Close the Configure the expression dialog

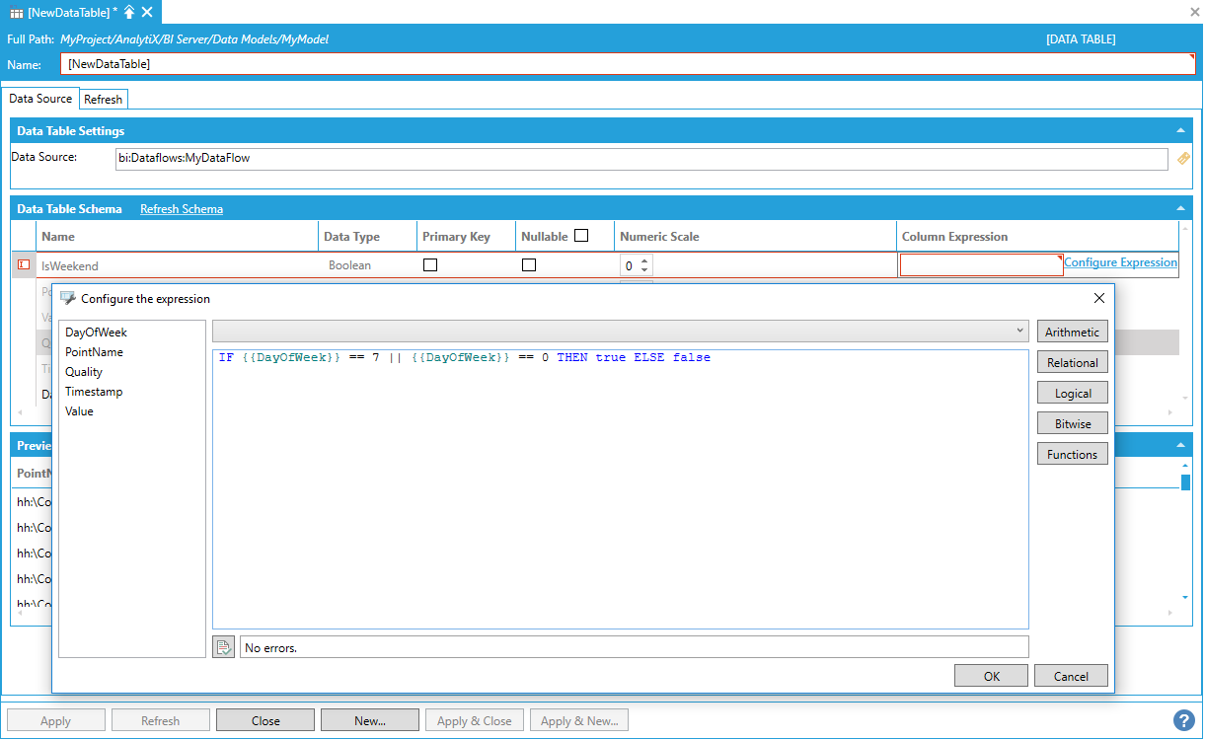coord(1099,298)
